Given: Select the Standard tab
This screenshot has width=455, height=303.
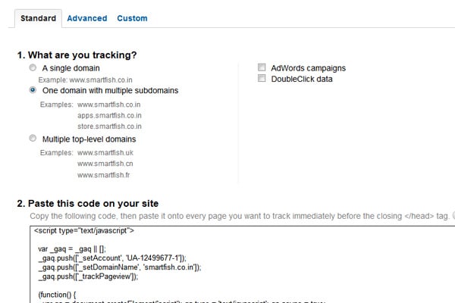Looking at the screenshot, I should pos(38,18).
